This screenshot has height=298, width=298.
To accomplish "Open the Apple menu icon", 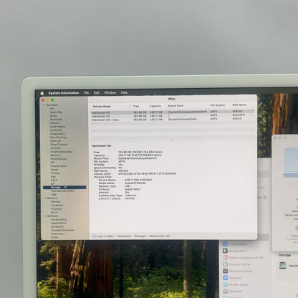I will (x=42, y=93).
